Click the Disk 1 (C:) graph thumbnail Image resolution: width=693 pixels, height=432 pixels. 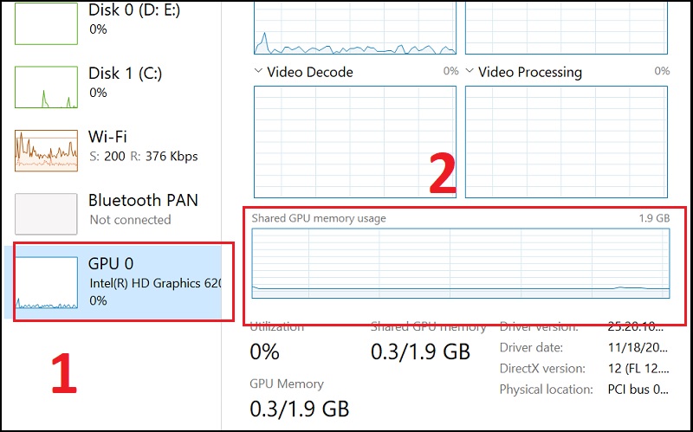click(47, 86)
